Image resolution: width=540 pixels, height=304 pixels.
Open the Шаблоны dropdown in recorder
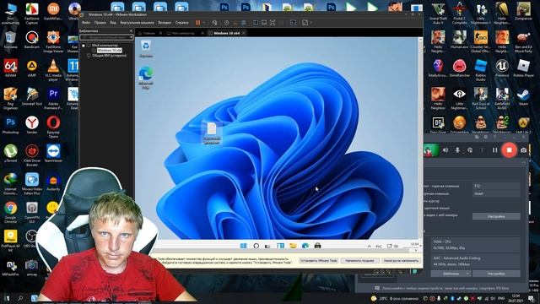point(451,274)
